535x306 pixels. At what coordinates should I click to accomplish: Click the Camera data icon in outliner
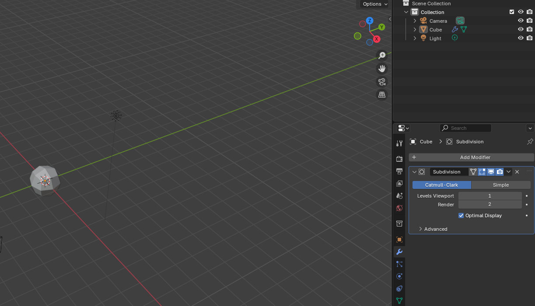[x=460, y=21]
